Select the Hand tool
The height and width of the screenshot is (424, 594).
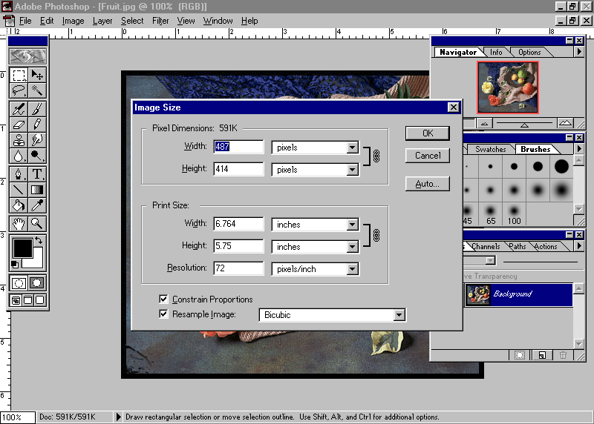pyautogui.click(x=19, y=224)
